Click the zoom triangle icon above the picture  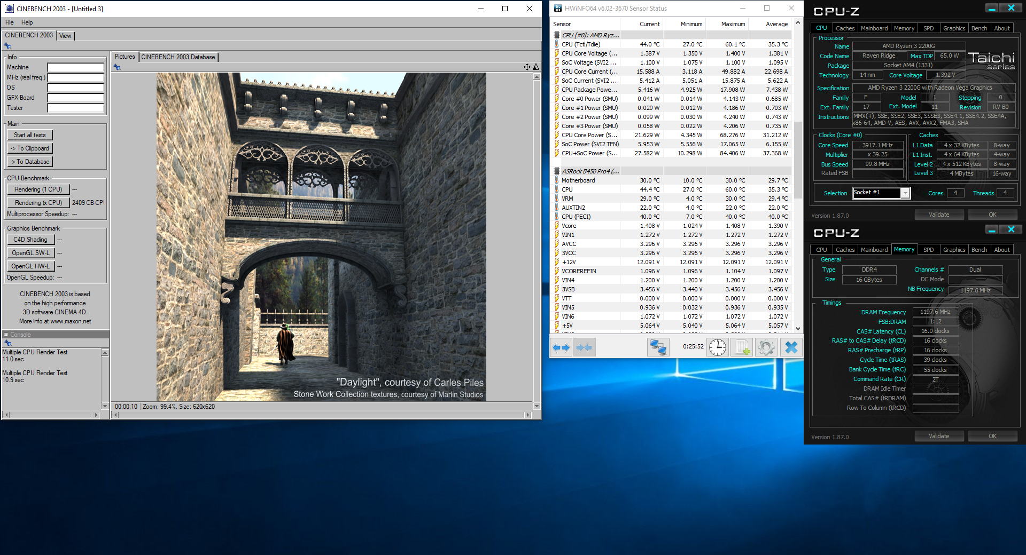point(536,67)
